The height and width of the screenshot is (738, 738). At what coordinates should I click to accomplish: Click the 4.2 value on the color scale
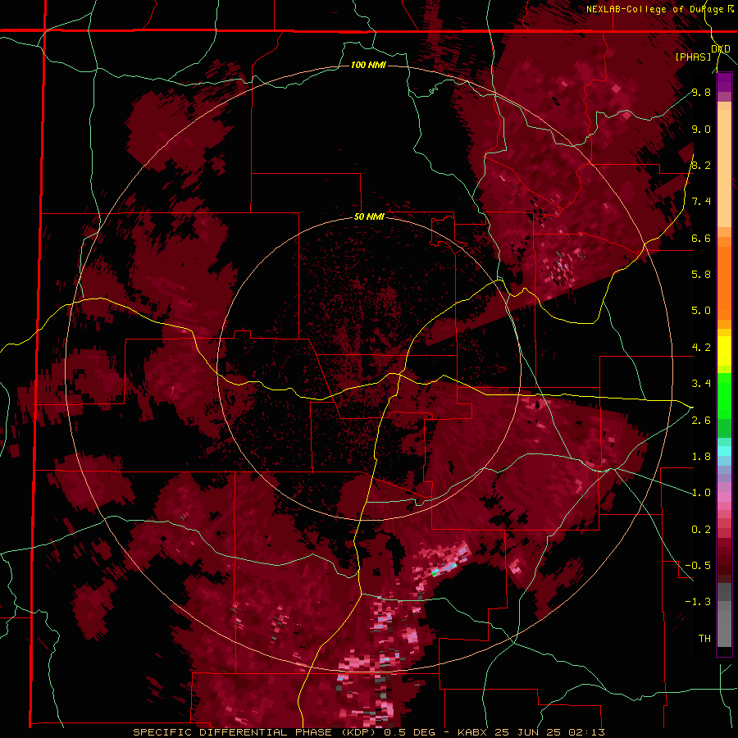(701, 348)
